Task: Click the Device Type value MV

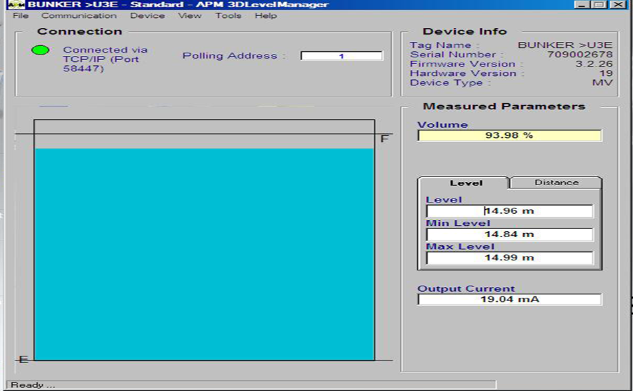Action: [x=602, y=83]
